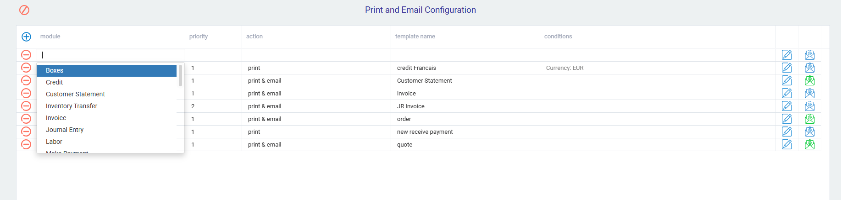
Task: Click the module column header
Action: click(x=50, y=37)
